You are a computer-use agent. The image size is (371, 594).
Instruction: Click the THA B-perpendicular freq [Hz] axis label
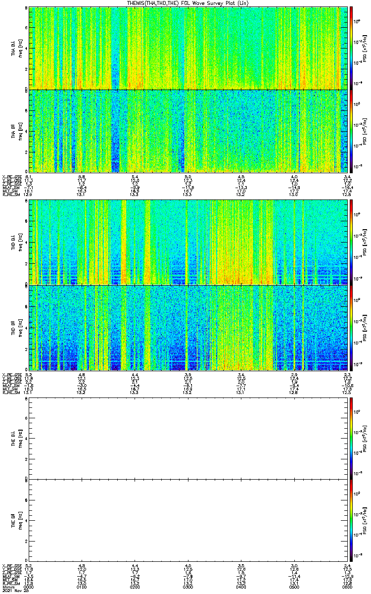(x=22, y=49)
